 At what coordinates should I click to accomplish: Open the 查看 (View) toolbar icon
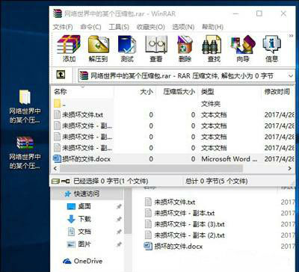[x=156, y=49]
